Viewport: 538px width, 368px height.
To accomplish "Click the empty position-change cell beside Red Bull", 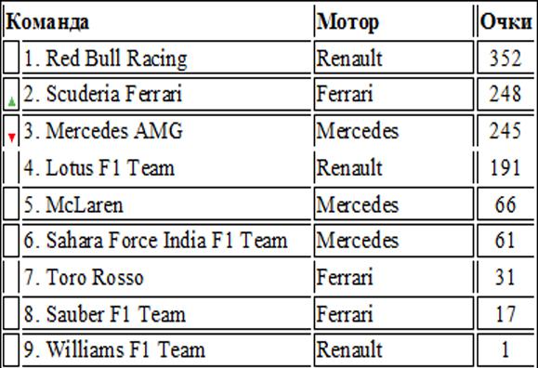I will (11, 58).
